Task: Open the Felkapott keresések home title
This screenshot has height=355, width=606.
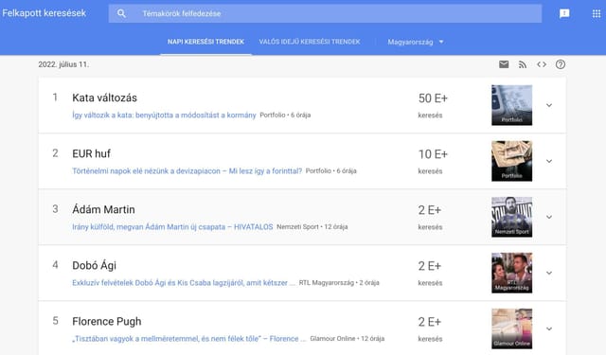Action: (45, 13)
